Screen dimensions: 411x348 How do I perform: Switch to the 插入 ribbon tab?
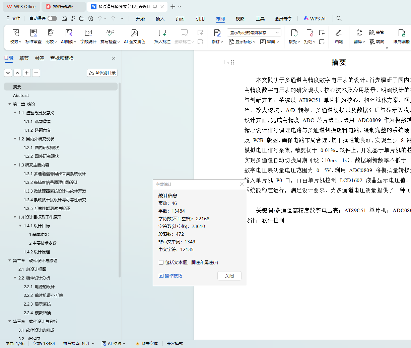[160, 19]
